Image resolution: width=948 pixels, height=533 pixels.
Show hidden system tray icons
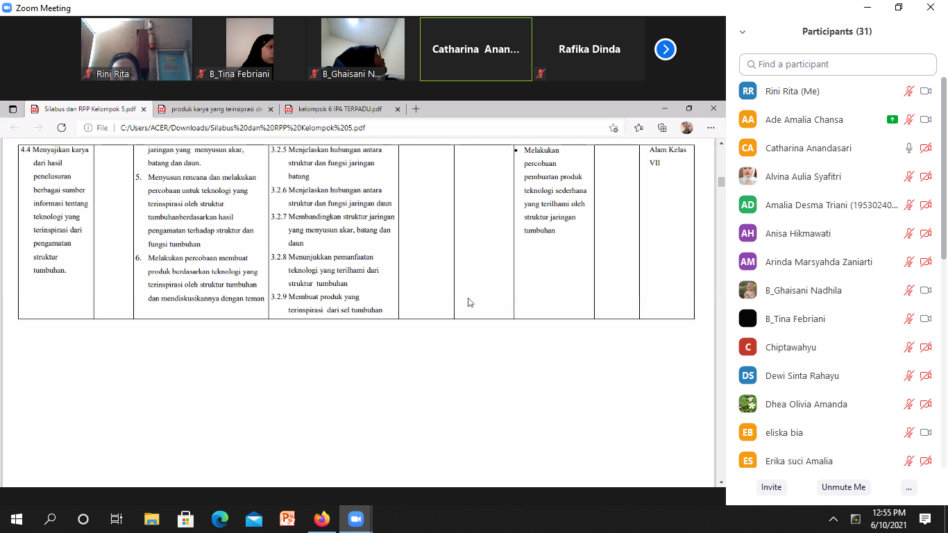[833, 519]
